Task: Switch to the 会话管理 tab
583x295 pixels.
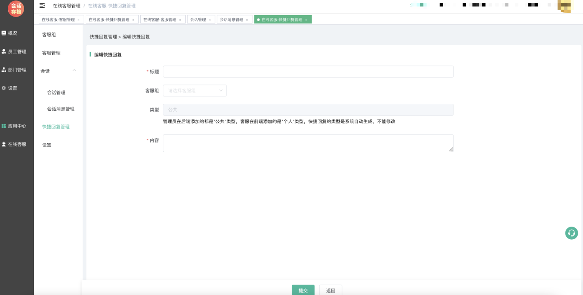Action: tap(198, 20)
